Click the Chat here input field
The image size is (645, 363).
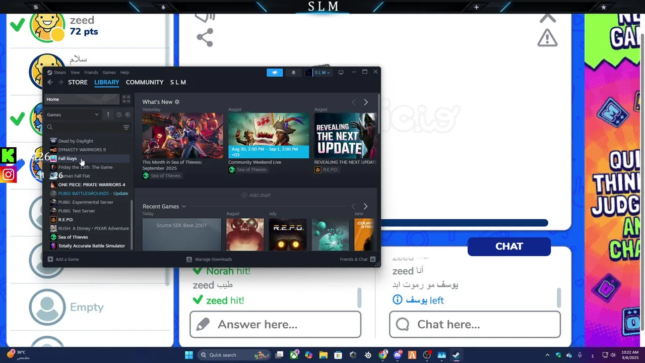[x=475, y=324]
